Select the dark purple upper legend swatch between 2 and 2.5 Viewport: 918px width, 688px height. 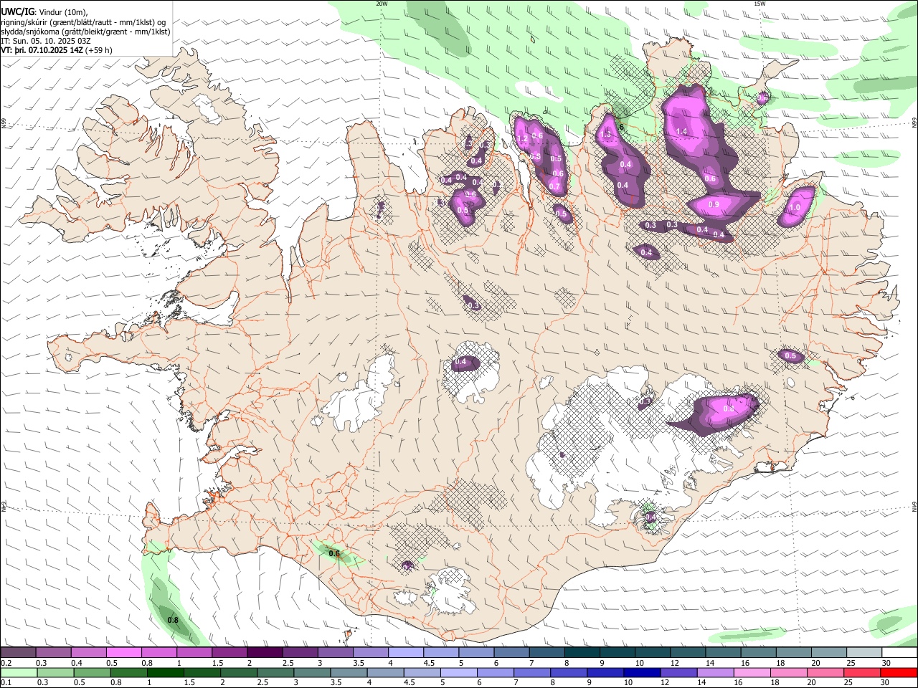coord(264,653)
